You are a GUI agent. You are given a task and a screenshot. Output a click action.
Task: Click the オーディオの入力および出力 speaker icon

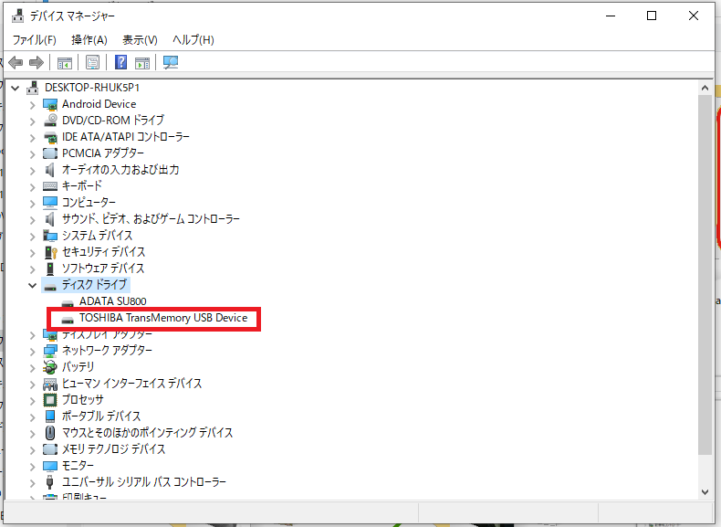pyautogui.click(x=50, y=170)
